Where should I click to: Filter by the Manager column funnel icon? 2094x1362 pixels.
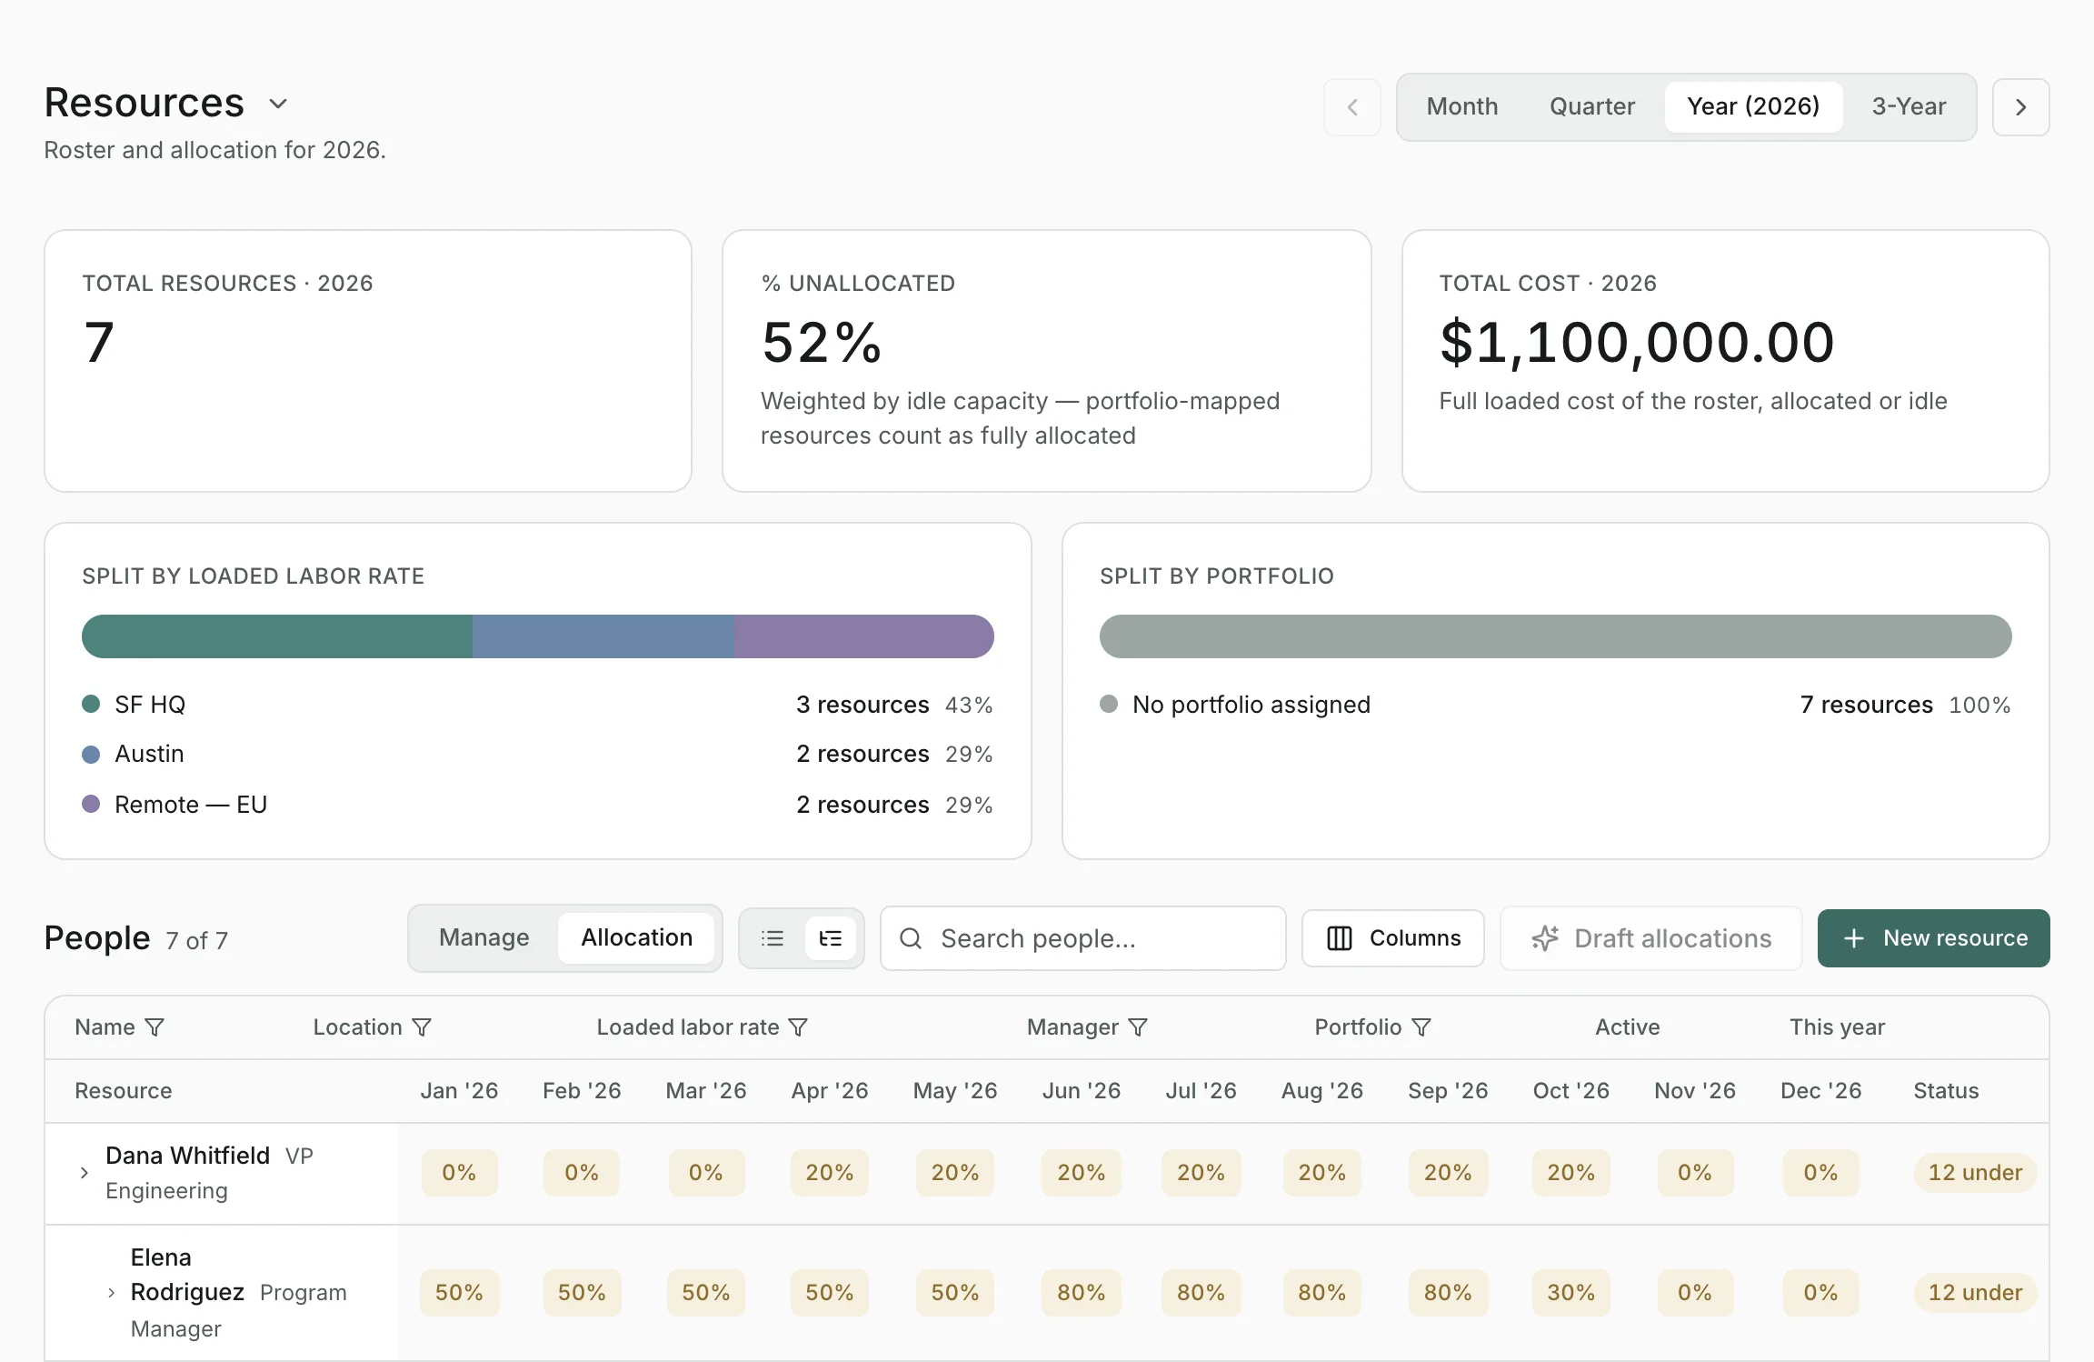[1138, 1027]
